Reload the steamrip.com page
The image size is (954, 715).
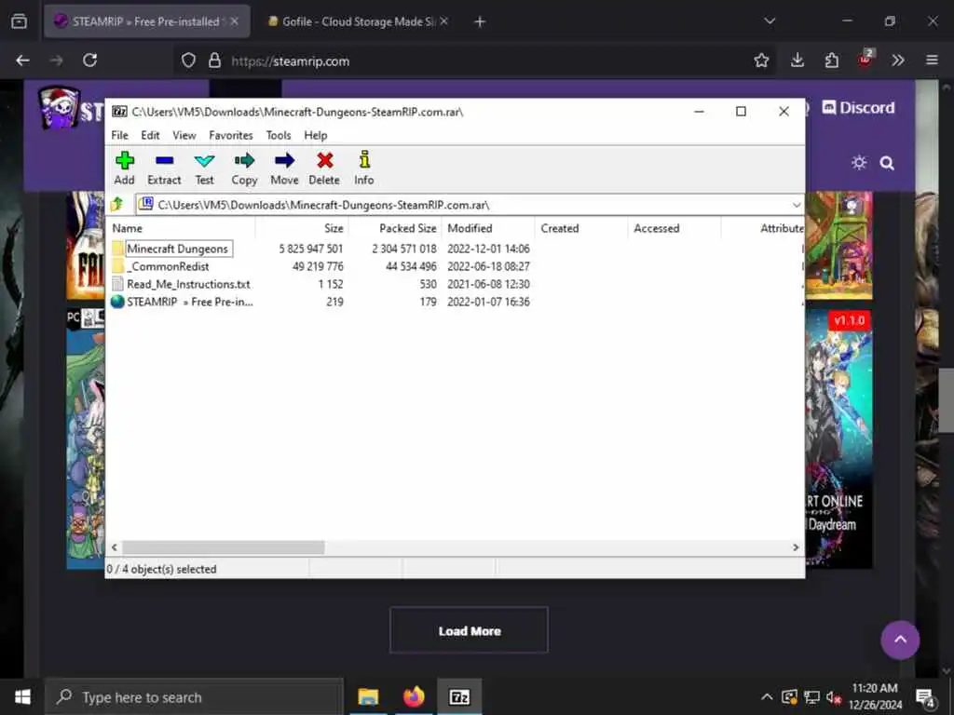[90, 61]
